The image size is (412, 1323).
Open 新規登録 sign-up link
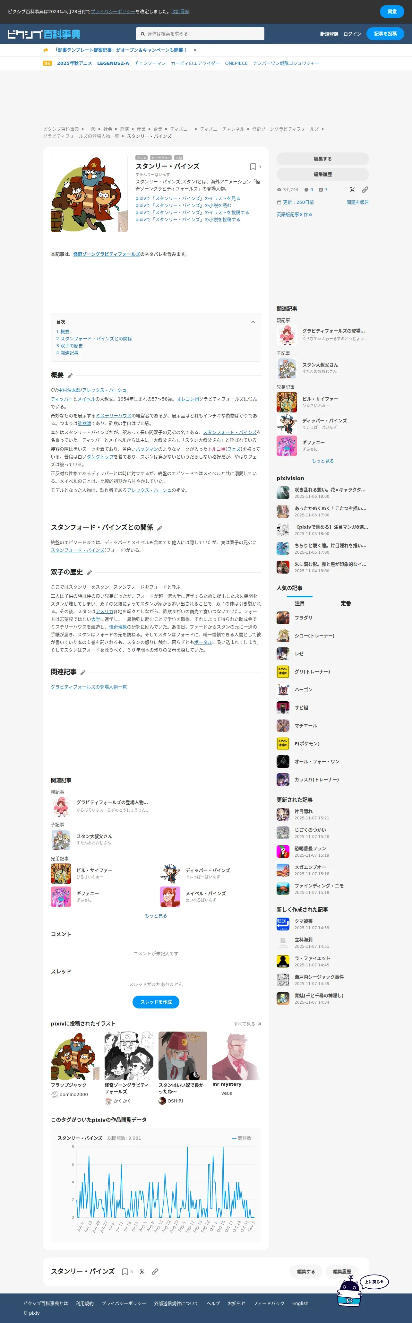[x=329, y=34]
